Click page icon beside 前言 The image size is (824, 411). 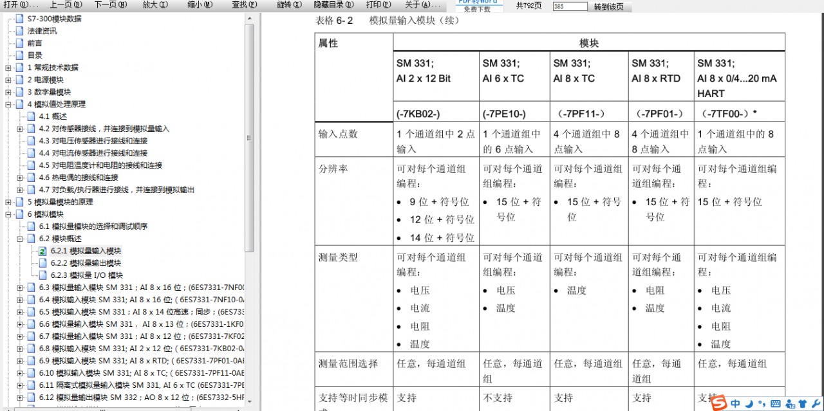[x=19, y=43]
